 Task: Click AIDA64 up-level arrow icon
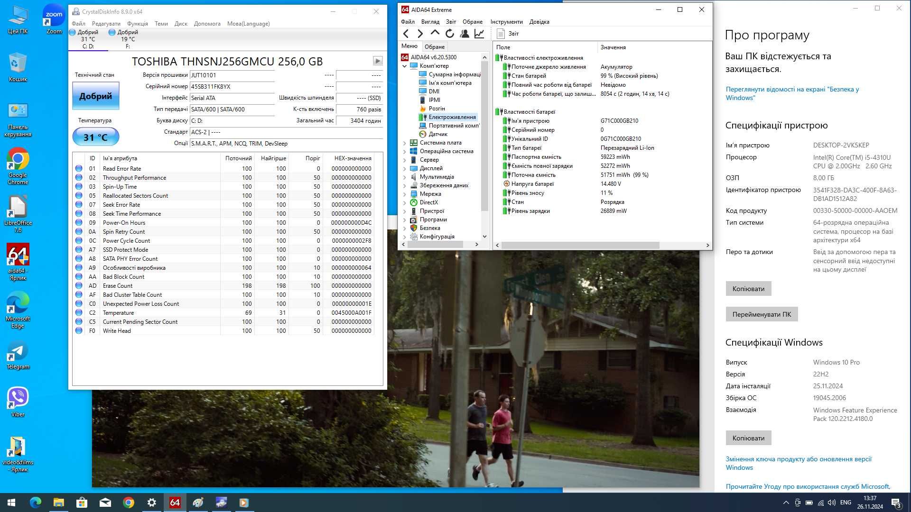pos(435,33)
